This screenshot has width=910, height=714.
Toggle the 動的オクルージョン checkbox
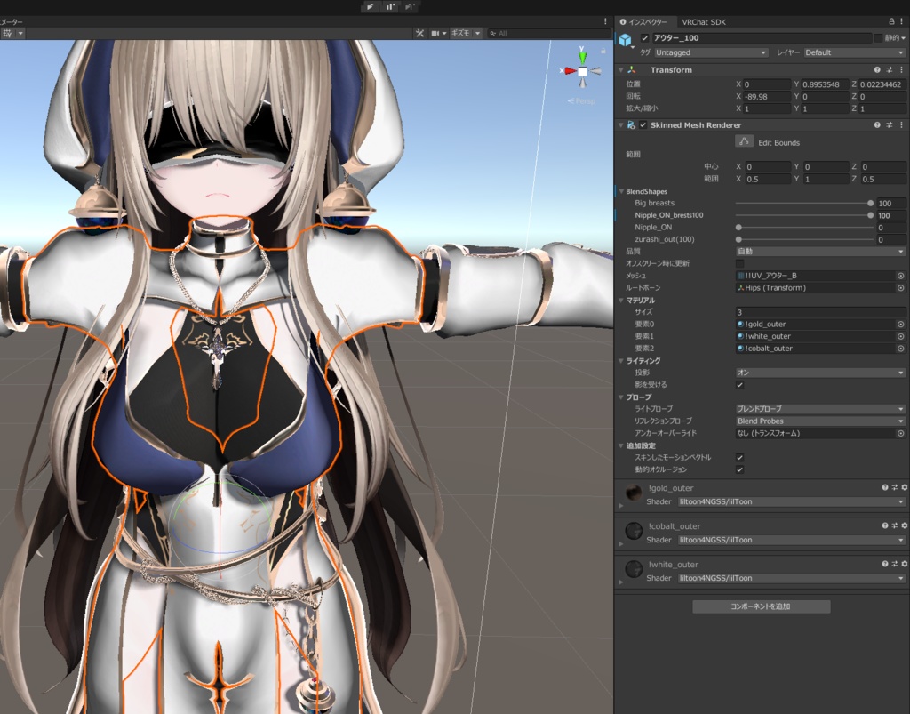point(739,469)
